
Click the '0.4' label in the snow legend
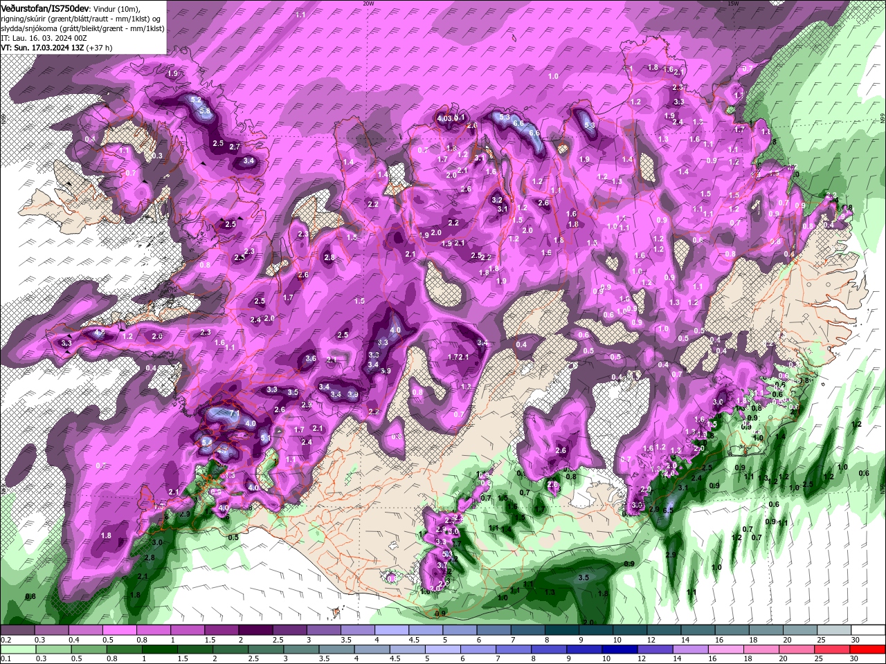click(x=74, y=640)
